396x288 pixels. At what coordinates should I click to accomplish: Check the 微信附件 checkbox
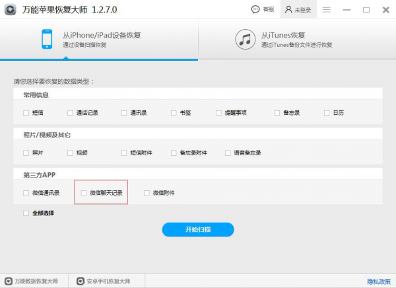coord(147,193)
